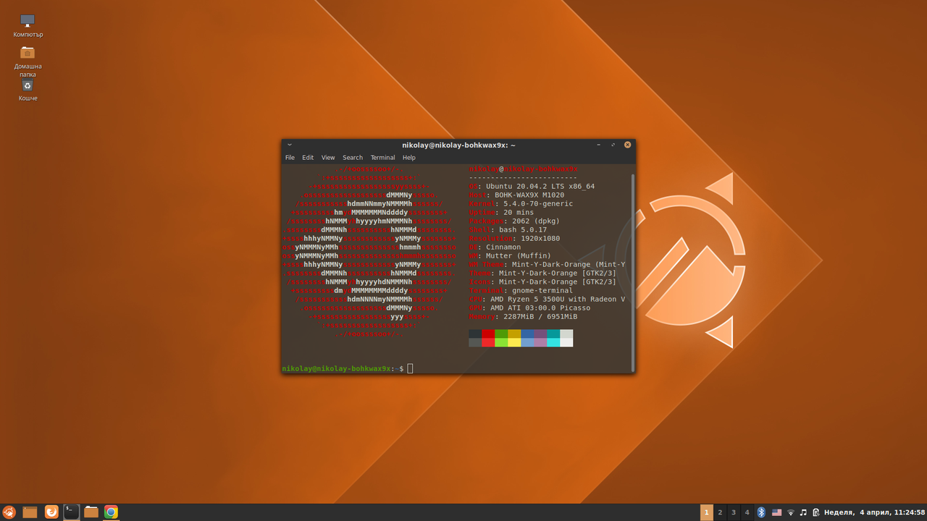Click the 'Mutter (Muffin)' text
This screenshot has height=521, width=927.
(x=519, y=255)
